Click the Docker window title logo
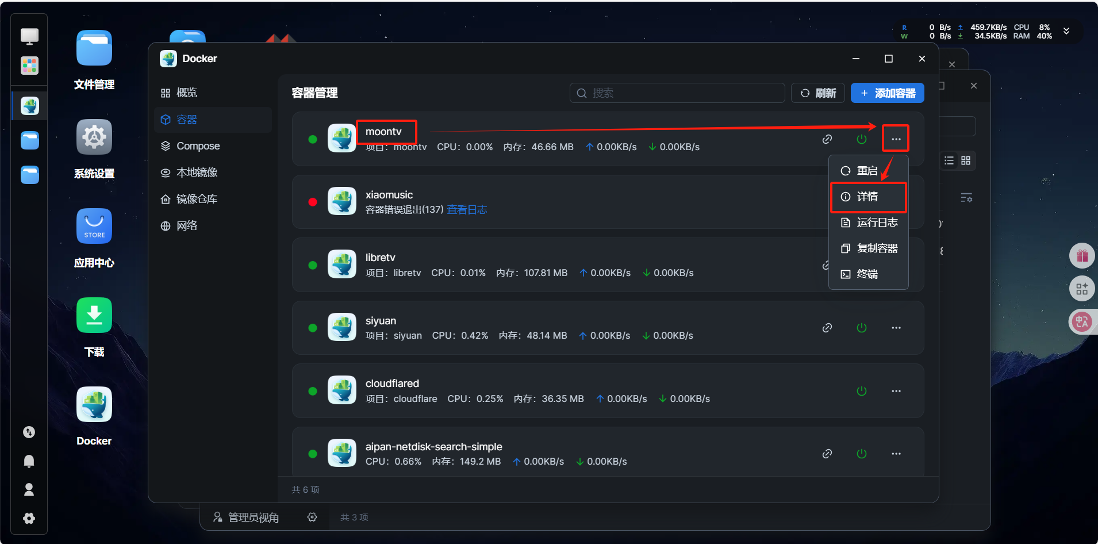 coord(168,59)
